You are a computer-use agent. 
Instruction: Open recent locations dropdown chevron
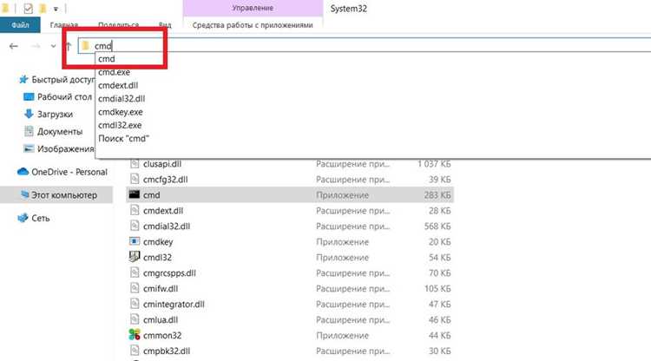pos(53,46)
